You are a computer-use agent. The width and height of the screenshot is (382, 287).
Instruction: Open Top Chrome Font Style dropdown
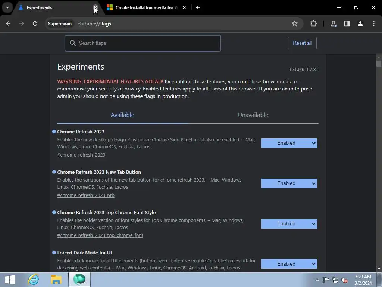click(x=289, y=224)
